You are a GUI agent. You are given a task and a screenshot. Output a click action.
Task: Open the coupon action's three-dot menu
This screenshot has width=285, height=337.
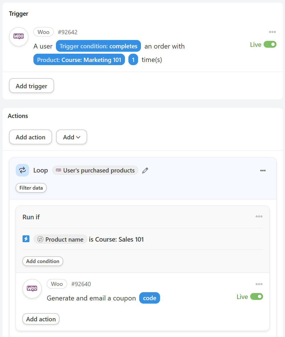coord(259,284)
